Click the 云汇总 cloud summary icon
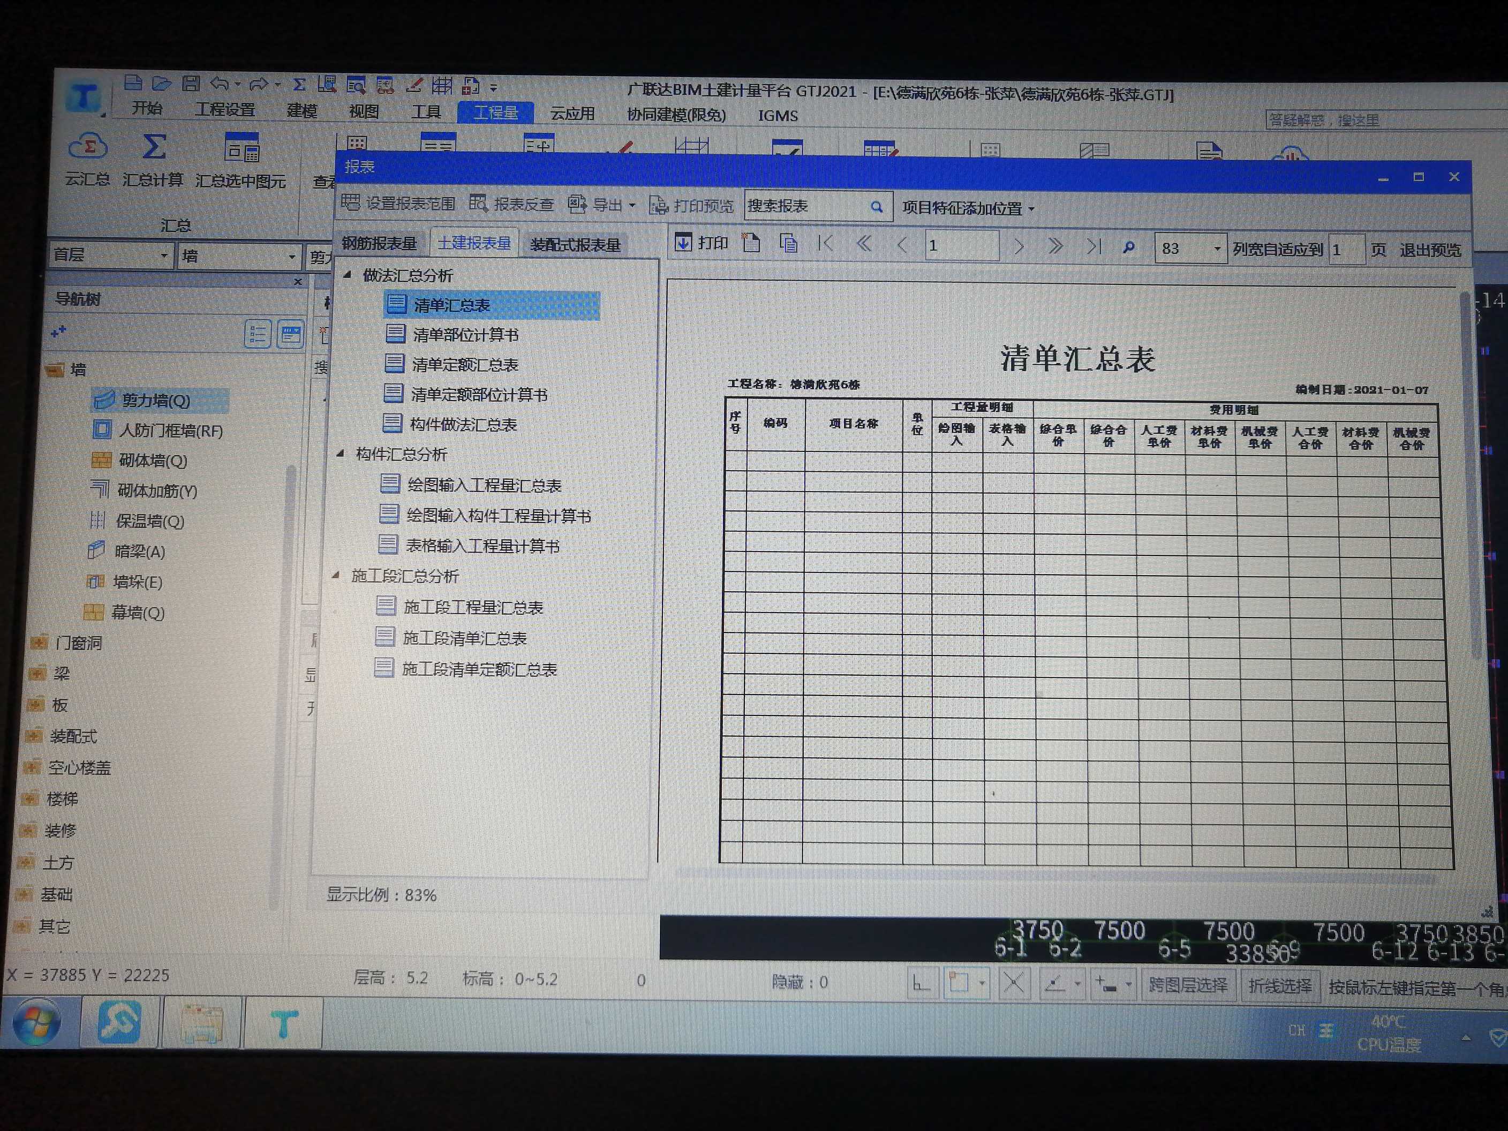The image size is (1508, 1131). pos(88,147)
